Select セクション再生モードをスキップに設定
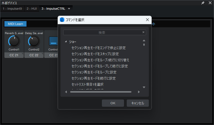This screenshot has height=125, width=214. (95, 54)
